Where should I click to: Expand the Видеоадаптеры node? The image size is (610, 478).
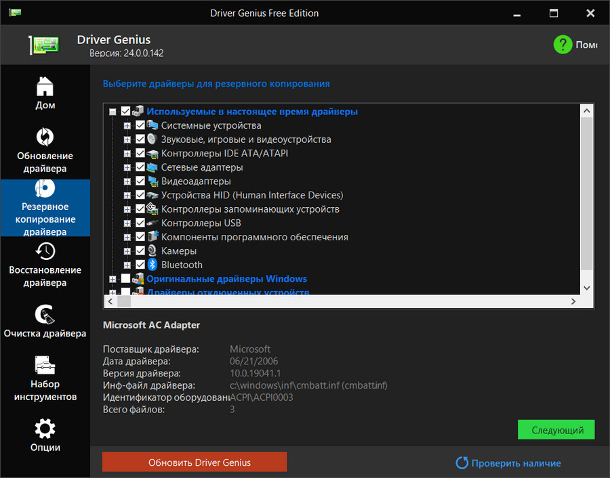coord(127,181)
